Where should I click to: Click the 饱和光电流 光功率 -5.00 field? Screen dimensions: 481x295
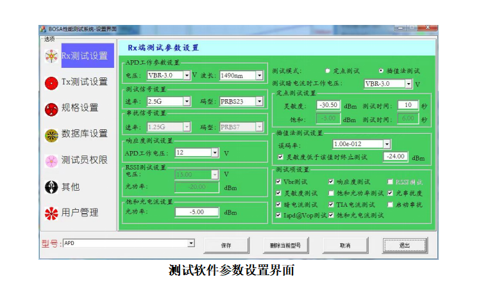coord(197,212)
